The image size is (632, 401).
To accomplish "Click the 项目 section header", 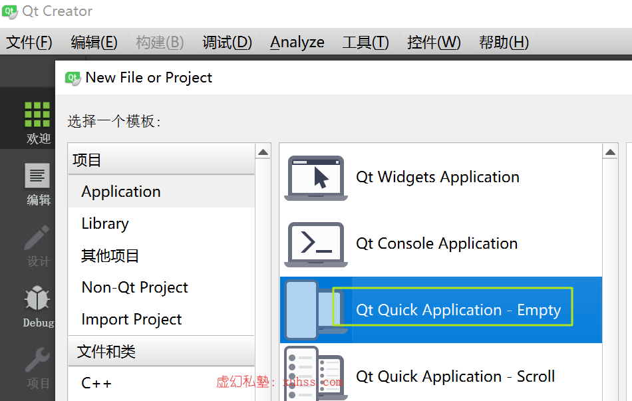I will click(x=162, y=160).
